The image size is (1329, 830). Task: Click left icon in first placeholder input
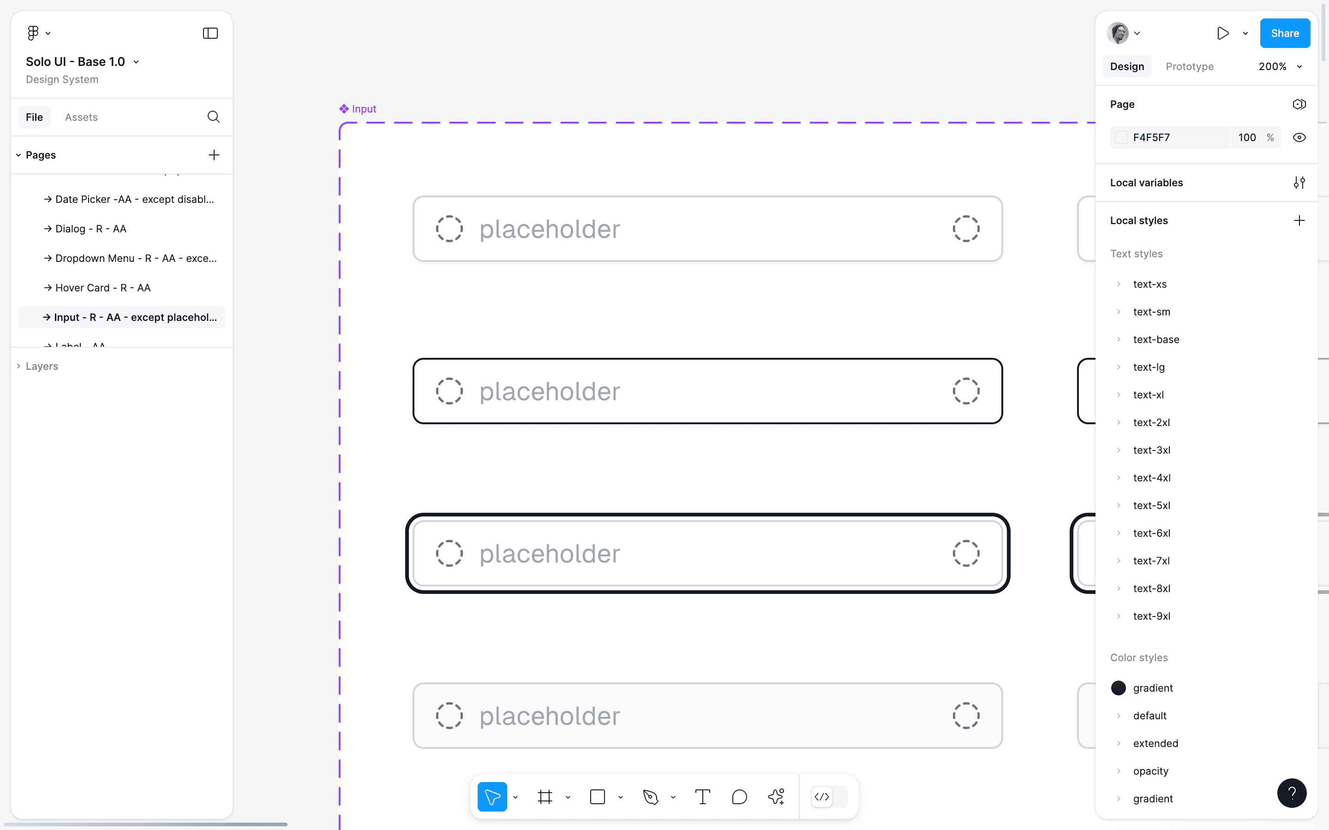[449, 229]
